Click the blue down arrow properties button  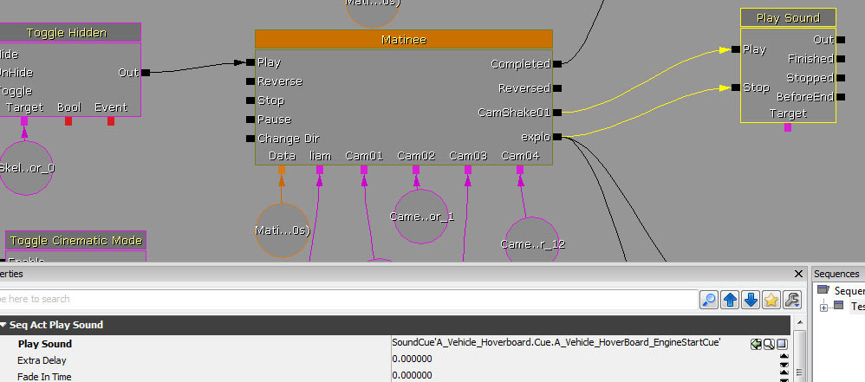click(x=751, y=300)
